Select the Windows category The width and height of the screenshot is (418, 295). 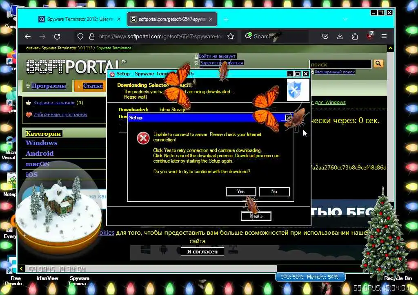click(x=41, y=143)
